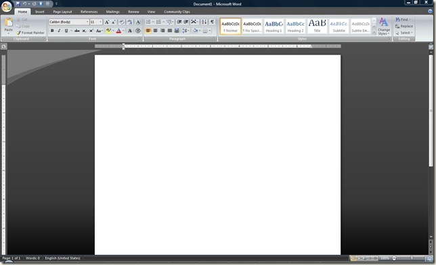Toggle Strikethrough formatting
Viewport: 436px width, 265px height.
[77, 30]
